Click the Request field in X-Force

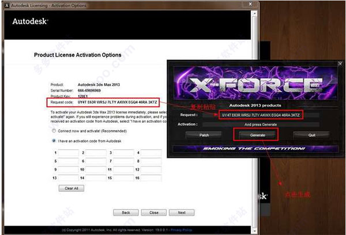pyautogui.click(x=261, y=115)
